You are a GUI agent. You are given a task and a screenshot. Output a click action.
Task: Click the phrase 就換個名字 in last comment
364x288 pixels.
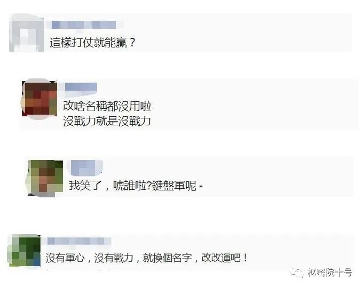[168, 258]
